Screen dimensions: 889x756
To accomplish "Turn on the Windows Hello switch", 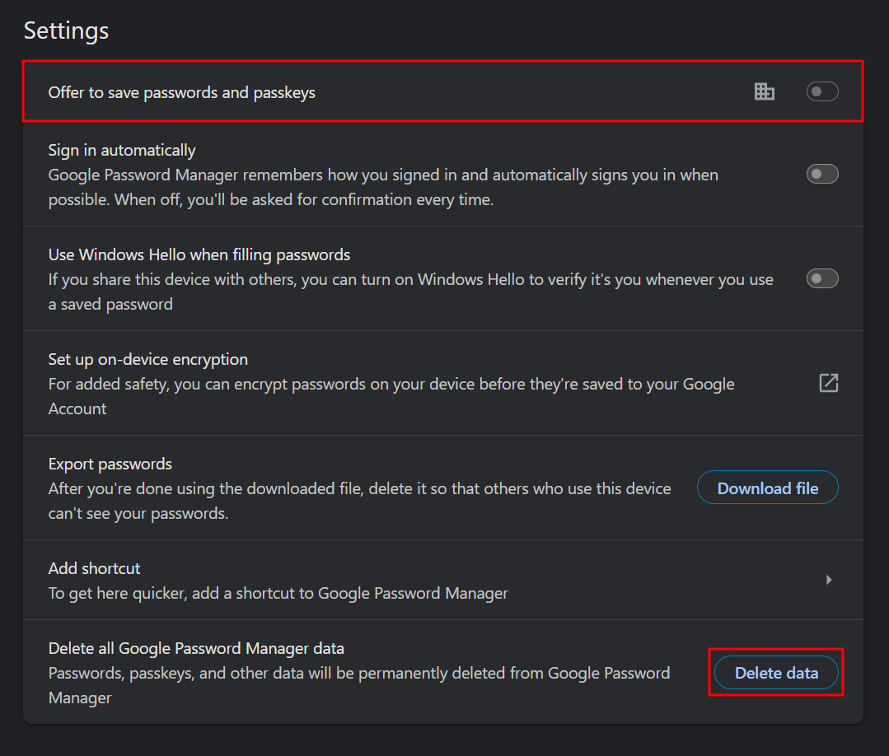I will [821, 278].
